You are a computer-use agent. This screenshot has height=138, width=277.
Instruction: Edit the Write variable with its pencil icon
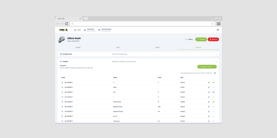[x=209, y=87]
